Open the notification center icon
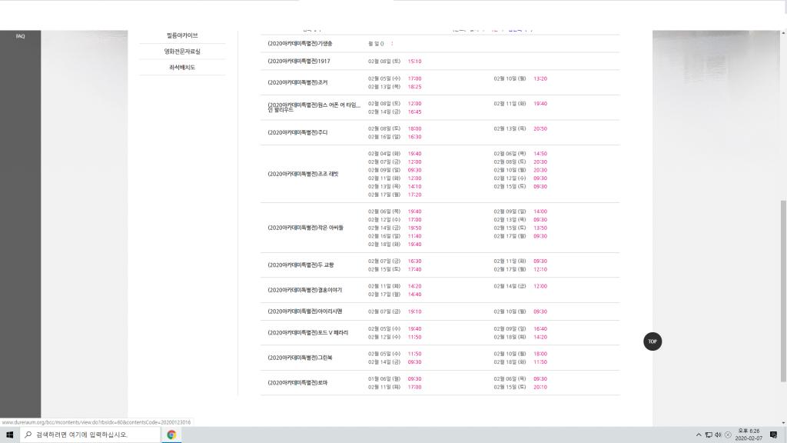Screen dimensions: 787x443 pos(773,435)
